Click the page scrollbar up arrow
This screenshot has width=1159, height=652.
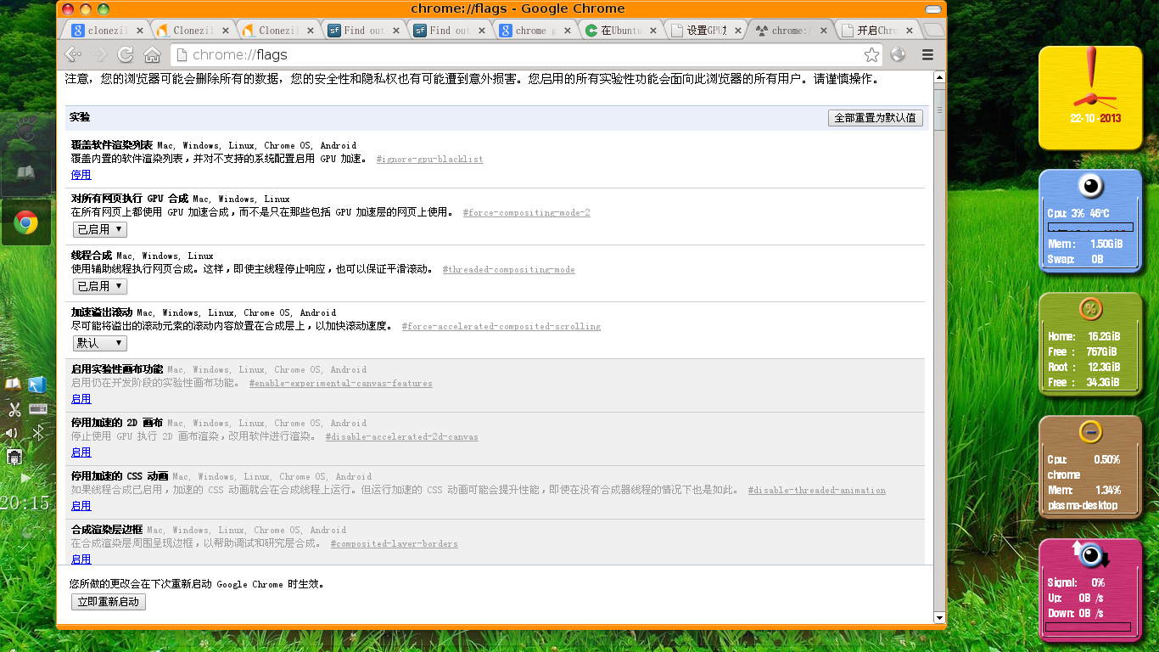[939, 78]
